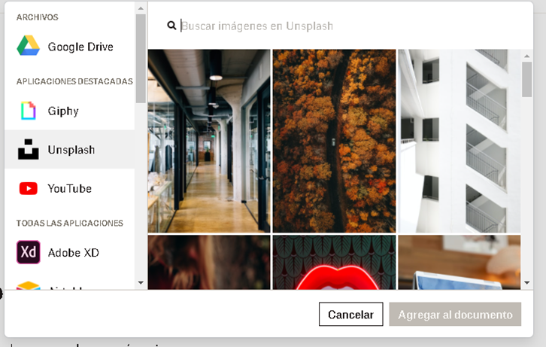Screen dimensions: 546x347
Task: Click the APLICACIONES DESTACADAS heading
Action: tap(74, 81)
